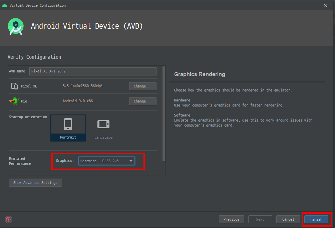Go to the Previous step
335x228 pixels.
coord(231,219)
